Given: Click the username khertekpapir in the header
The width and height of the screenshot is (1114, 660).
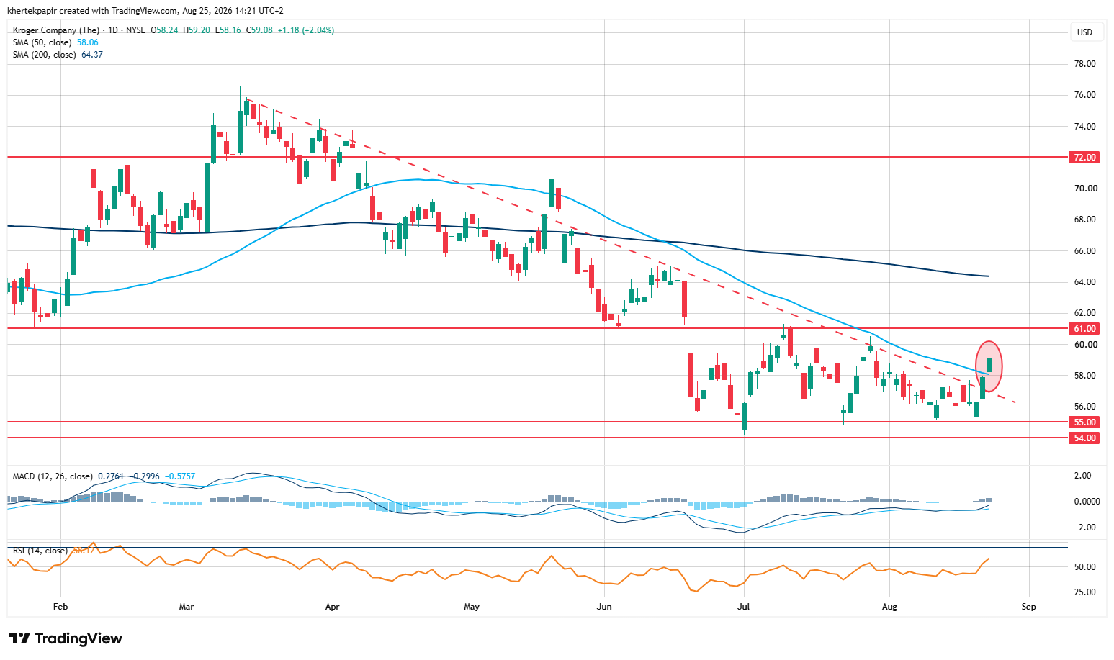Looking at the screenshot, I should (x=30, y=11).
